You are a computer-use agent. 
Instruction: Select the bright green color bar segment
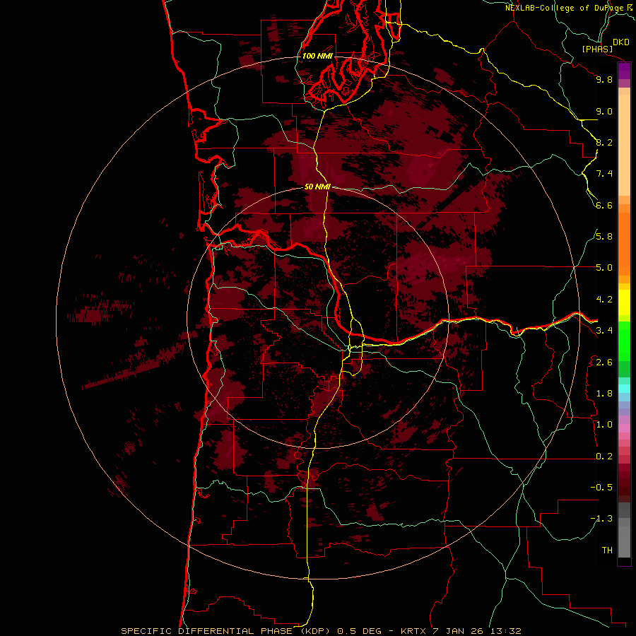624,341
